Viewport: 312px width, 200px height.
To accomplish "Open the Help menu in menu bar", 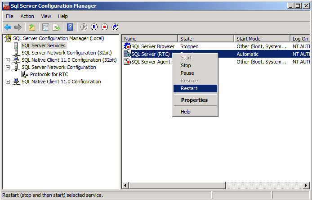I will tap(63, 16).
